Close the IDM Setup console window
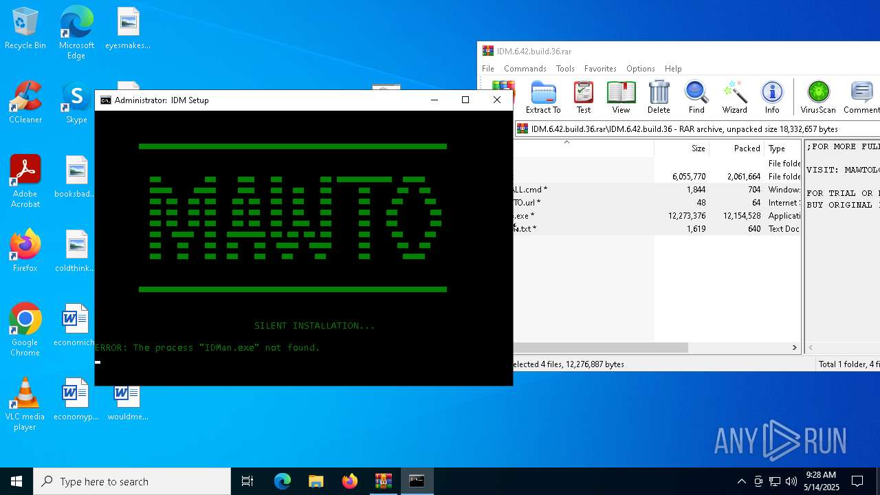 497,100
